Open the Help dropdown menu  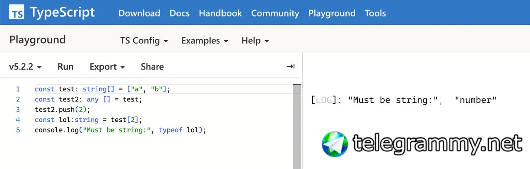[255, 41]
